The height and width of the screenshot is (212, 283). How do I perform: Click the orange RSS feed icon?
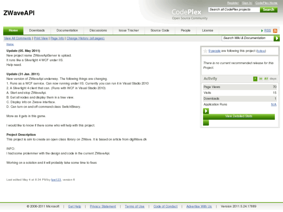[275, 31]
